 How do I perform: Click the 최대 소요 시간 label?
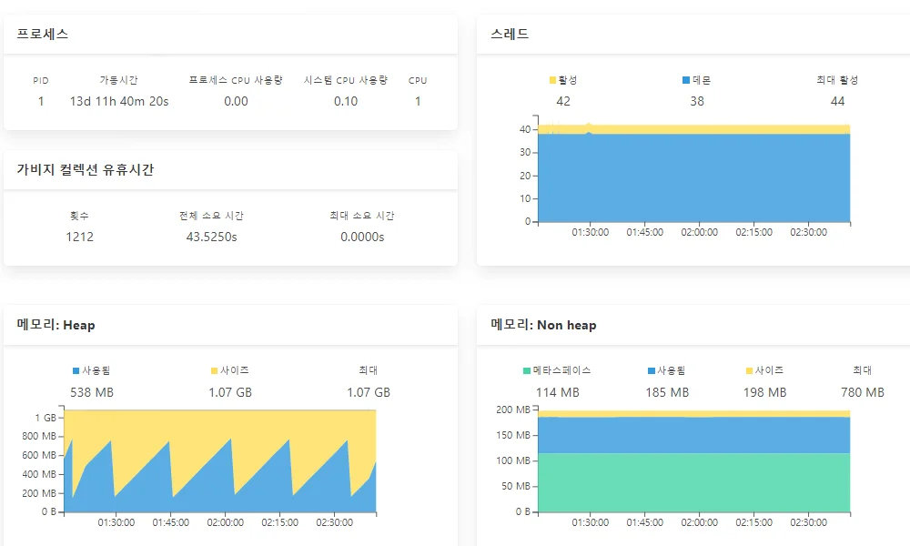(x=362, y=216)
